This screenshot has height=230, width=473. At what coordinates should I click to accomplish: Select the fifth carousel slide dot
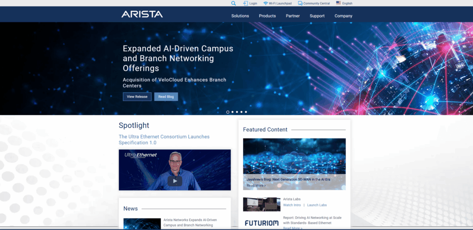click(x=246, y=112)
